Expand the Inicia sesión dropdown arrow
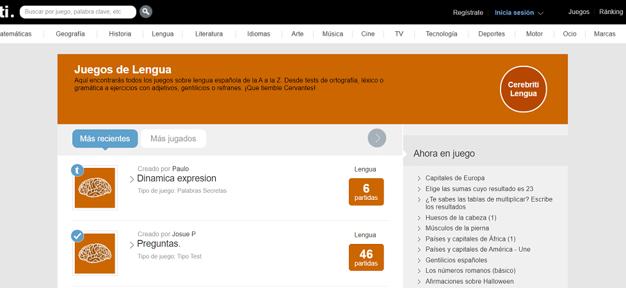The width and height of the screenshot is (626, 288). tap(541, 13)
